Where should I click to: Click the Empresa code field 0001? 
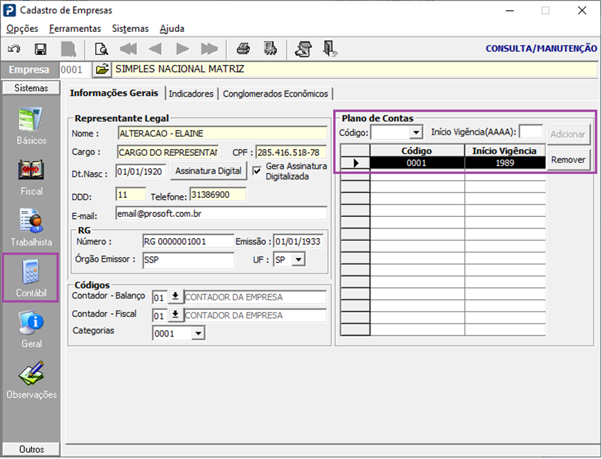[75, 69]
